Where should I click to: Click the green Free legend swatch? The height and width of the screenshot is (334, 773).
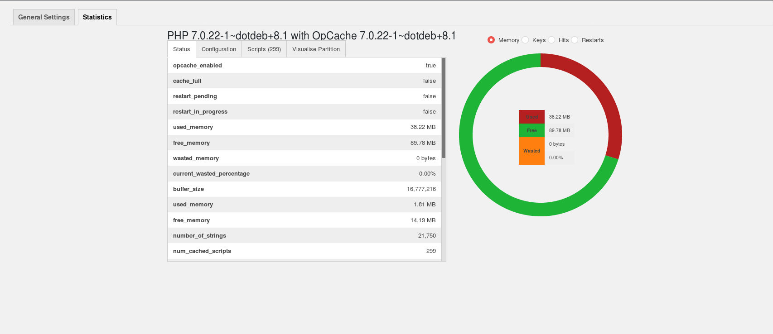tap(531, 130)
